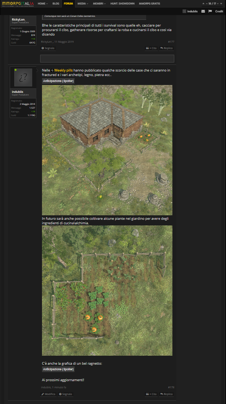
Task: Click RickyLon_ messages count 874
Action: (x=33, y=35)
